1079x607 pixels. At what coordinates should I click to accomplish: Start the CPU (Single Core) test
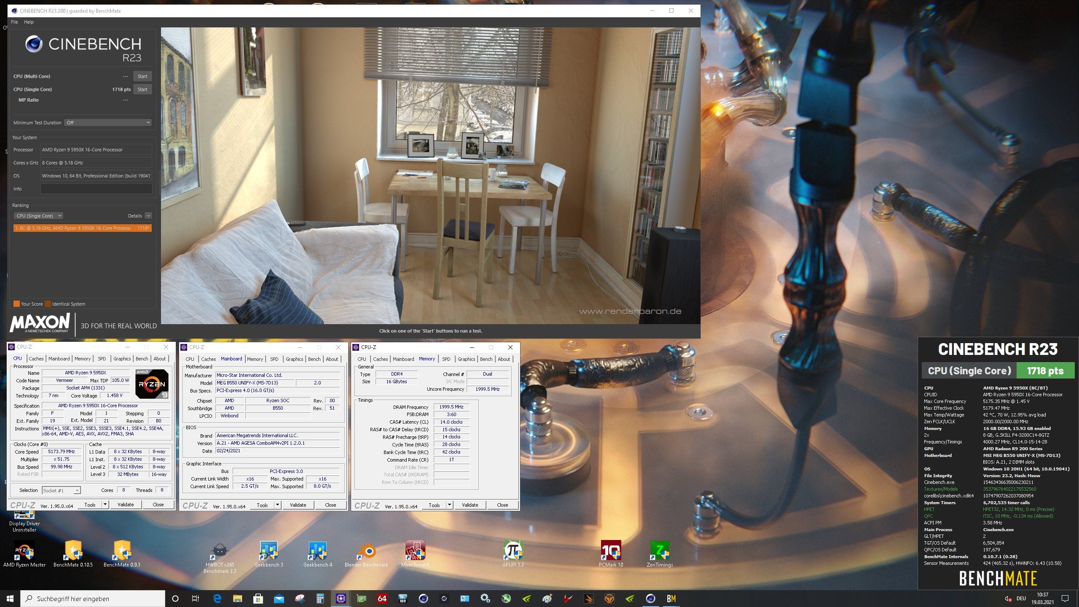(142, 89)
